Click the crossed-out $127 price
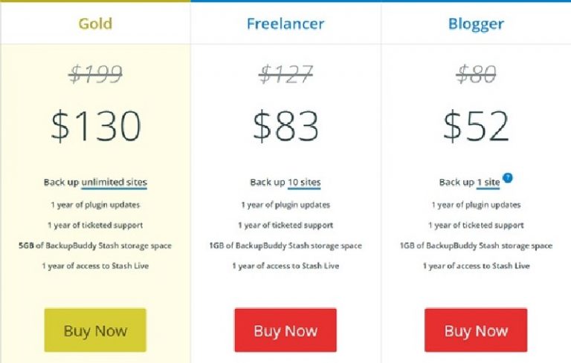This screenshot has width=571, height=363. (x=285, y=73)
